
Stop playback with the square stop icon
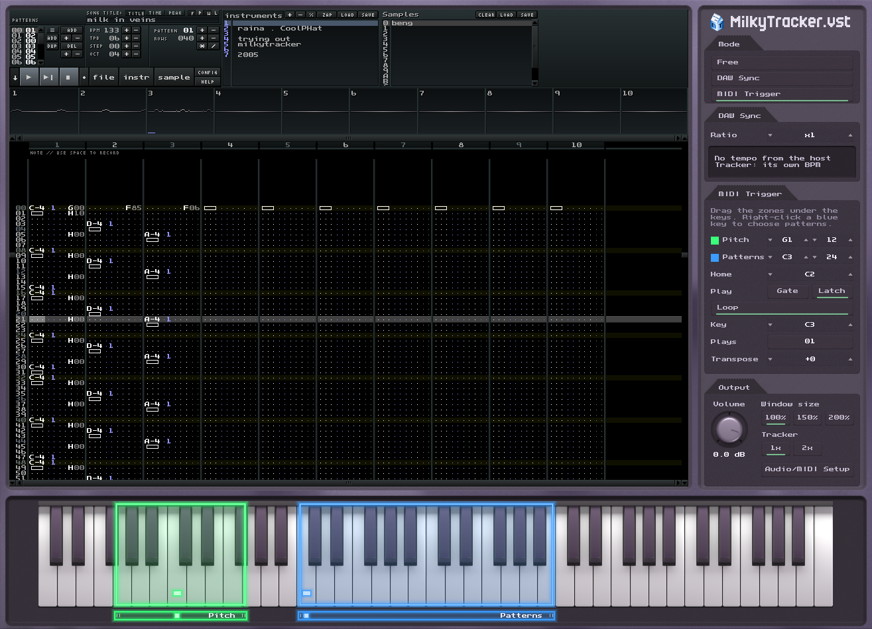coord(68,77)
